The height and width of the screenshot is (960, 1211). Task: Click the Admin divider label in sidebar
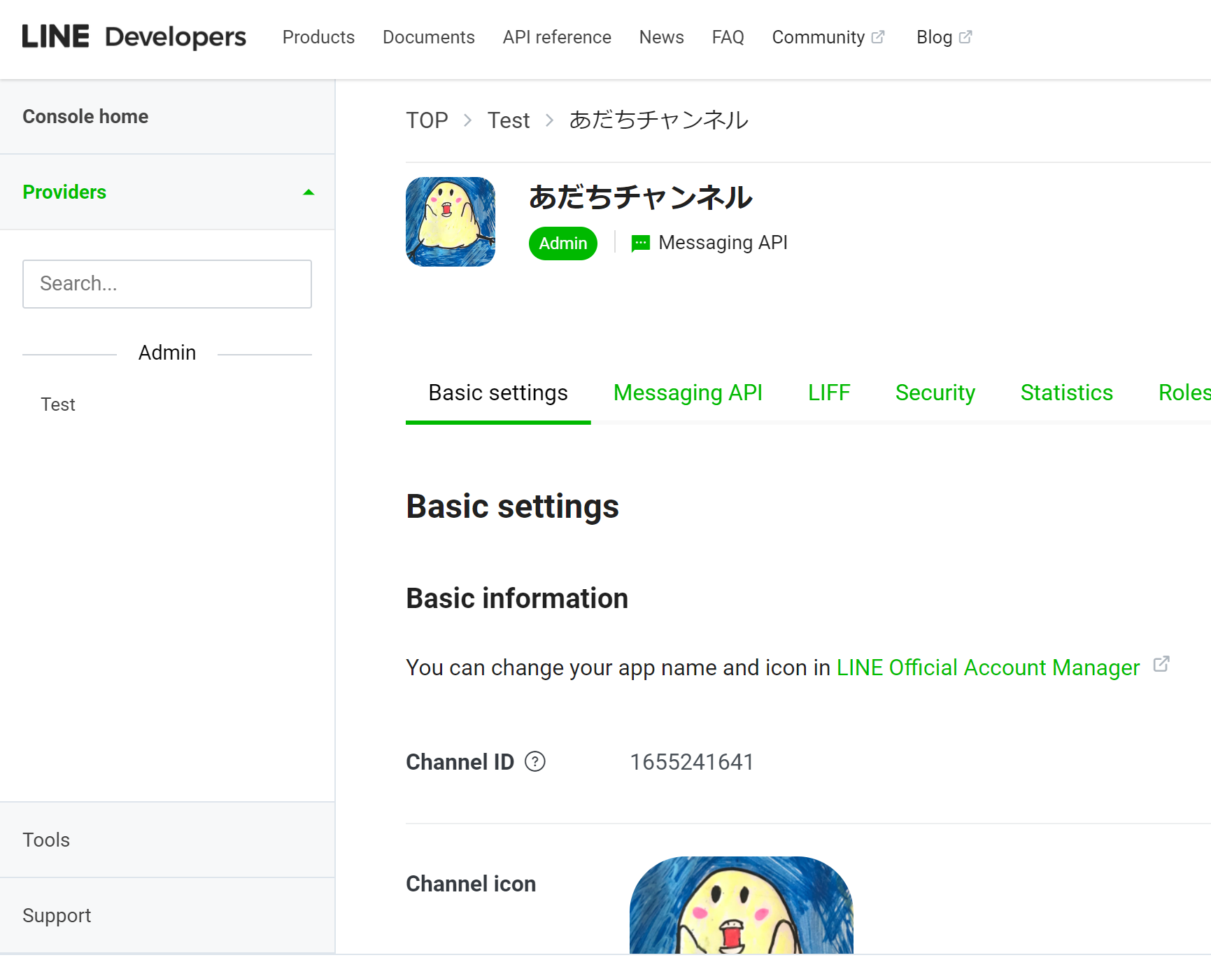pyautogui.click(x=167, y=353)
